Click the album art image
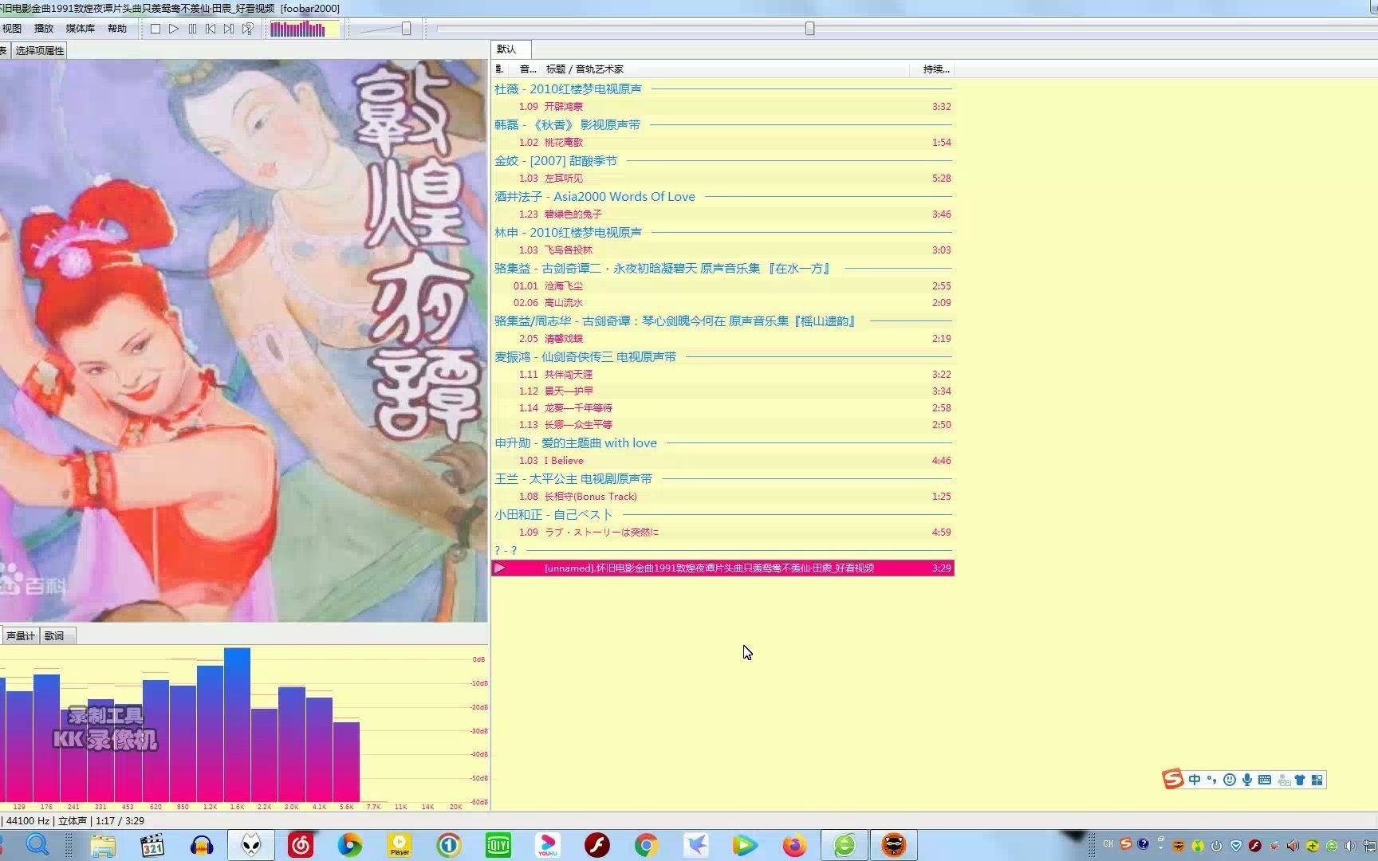The width and height of the screenshot is (1378, 861). click(243, 340)
